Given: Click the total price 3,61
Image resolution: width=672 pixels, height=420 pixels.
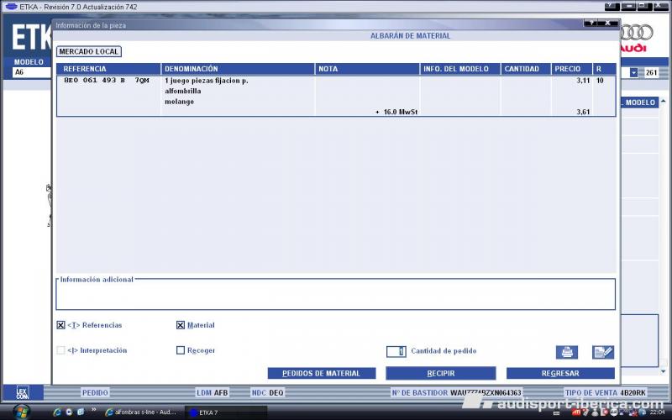Looking at the screenshot, I should [583, 112].
